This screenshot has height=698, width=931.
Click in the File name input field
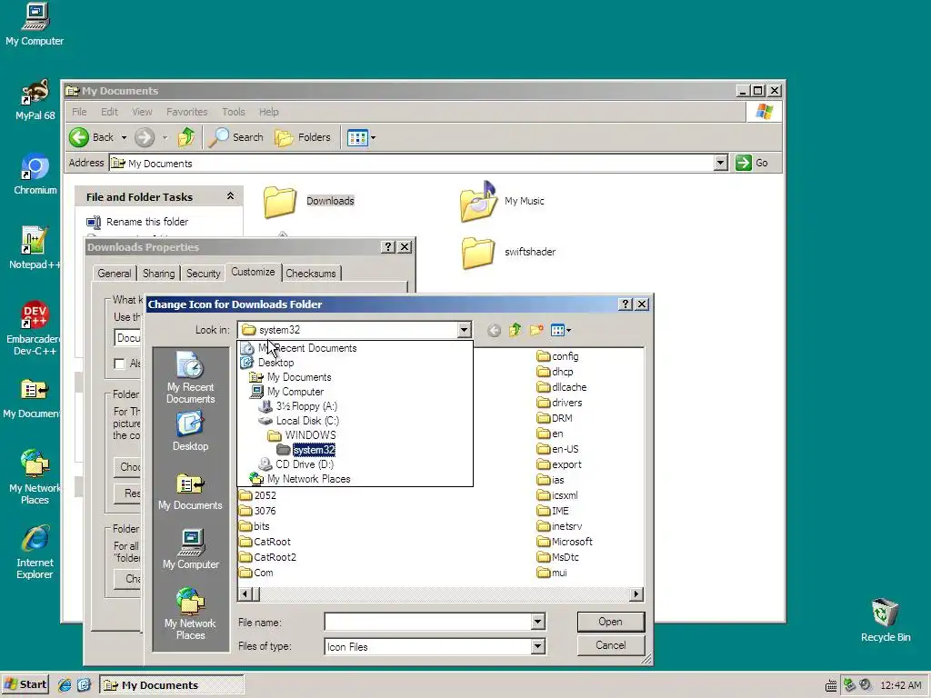pos(427,622)
